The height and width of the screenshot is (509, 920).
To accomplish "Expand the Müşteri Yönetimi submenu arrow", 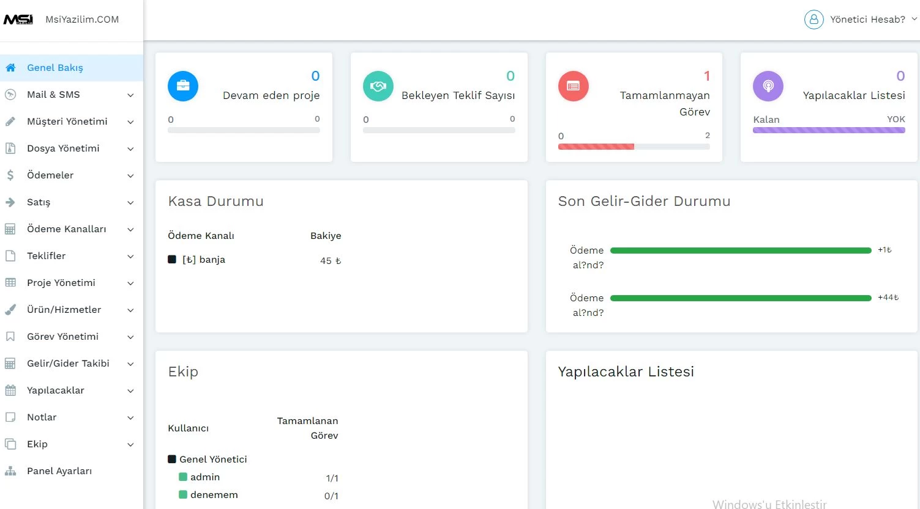I will coord(130,122).
